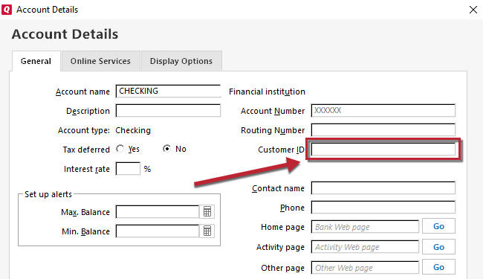483x279 pixels.
Task: Click Go next to Activity page
Action: 438,247
